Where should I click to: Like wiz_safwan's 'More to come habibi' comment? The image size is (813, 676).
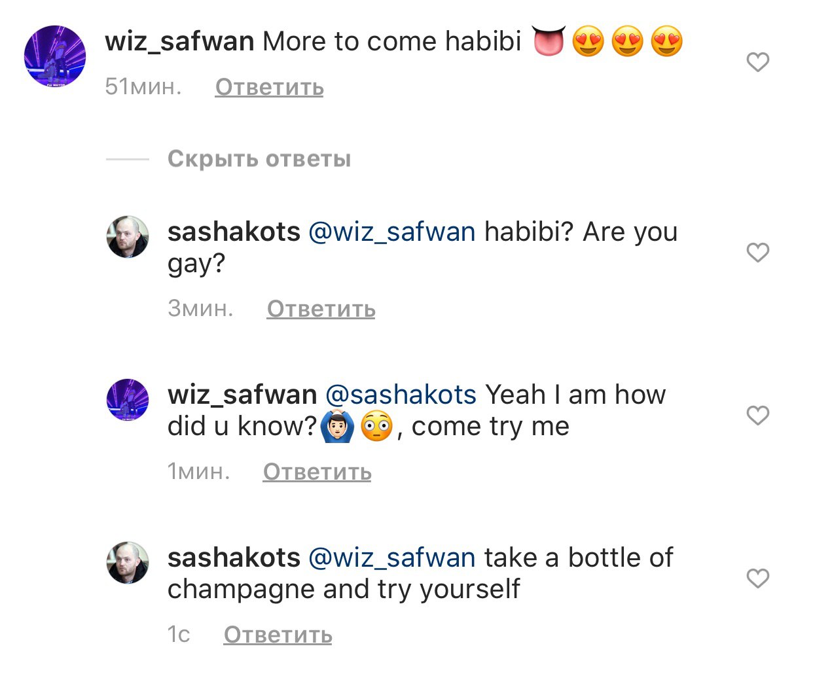click(x=757, y=62)
